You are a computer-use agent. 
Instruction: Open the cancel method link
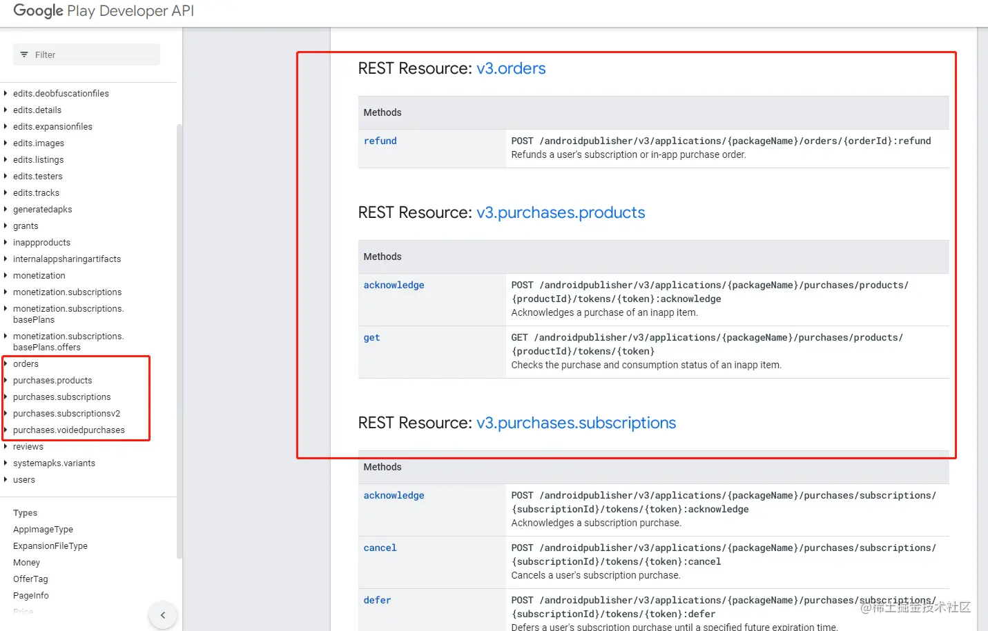pyautogui.click(x=380, y=548)
